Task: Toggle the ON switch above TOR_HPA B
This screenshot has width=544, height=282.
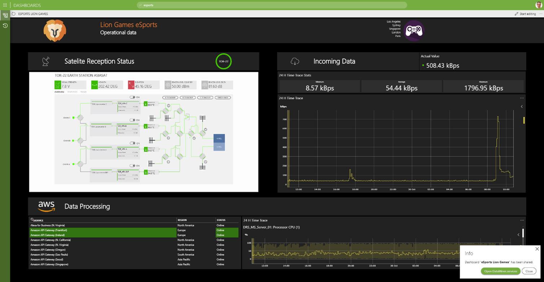Action: 132,120
